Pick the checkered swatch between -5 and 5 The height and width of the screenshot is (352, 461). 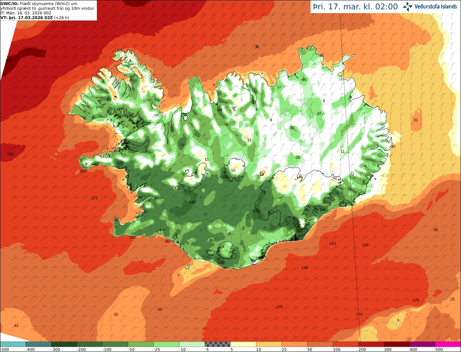pyautogui.click(x=217, y=344)
